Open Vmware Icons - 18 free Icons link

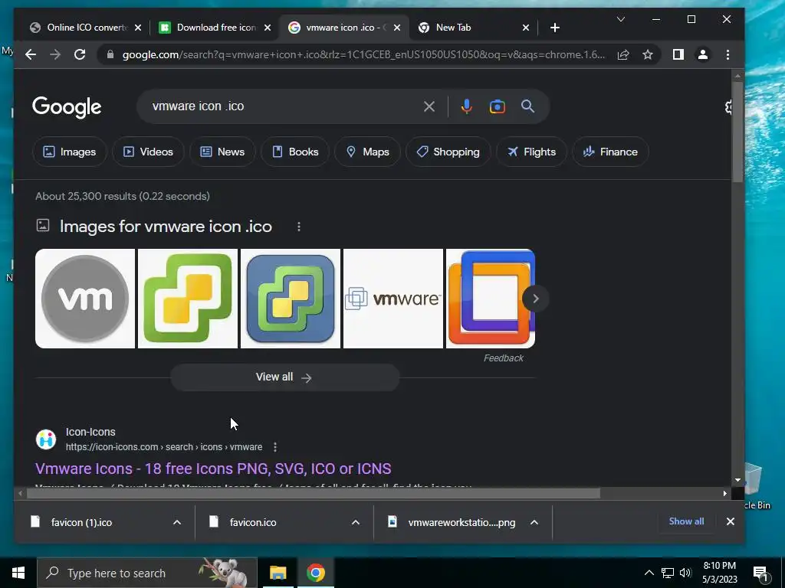click(213, 469)
